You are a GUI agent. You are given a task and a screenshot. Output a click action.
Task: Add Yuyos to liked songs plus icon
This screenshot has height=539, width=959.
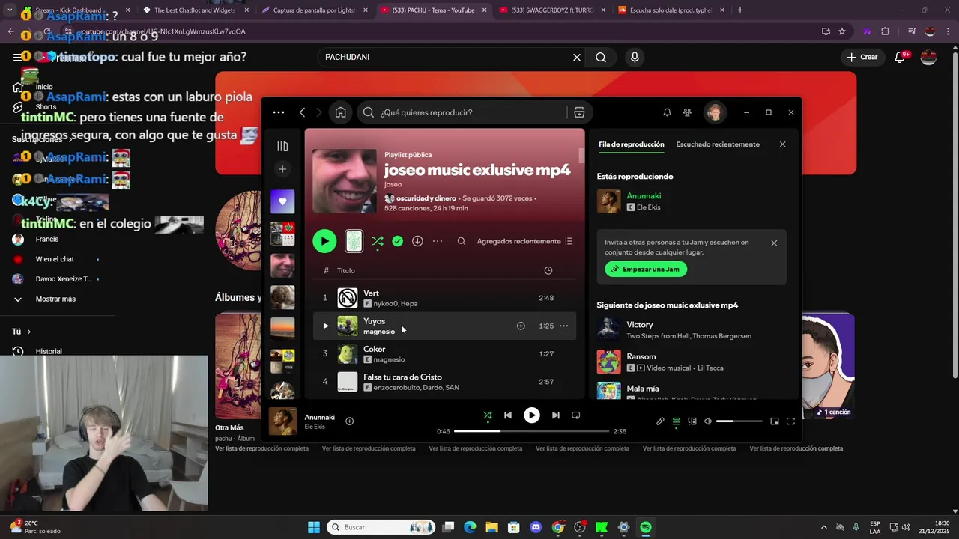point(521,326)
